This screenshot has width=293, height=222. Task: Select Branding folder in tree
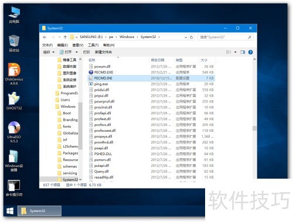point(70,120)
